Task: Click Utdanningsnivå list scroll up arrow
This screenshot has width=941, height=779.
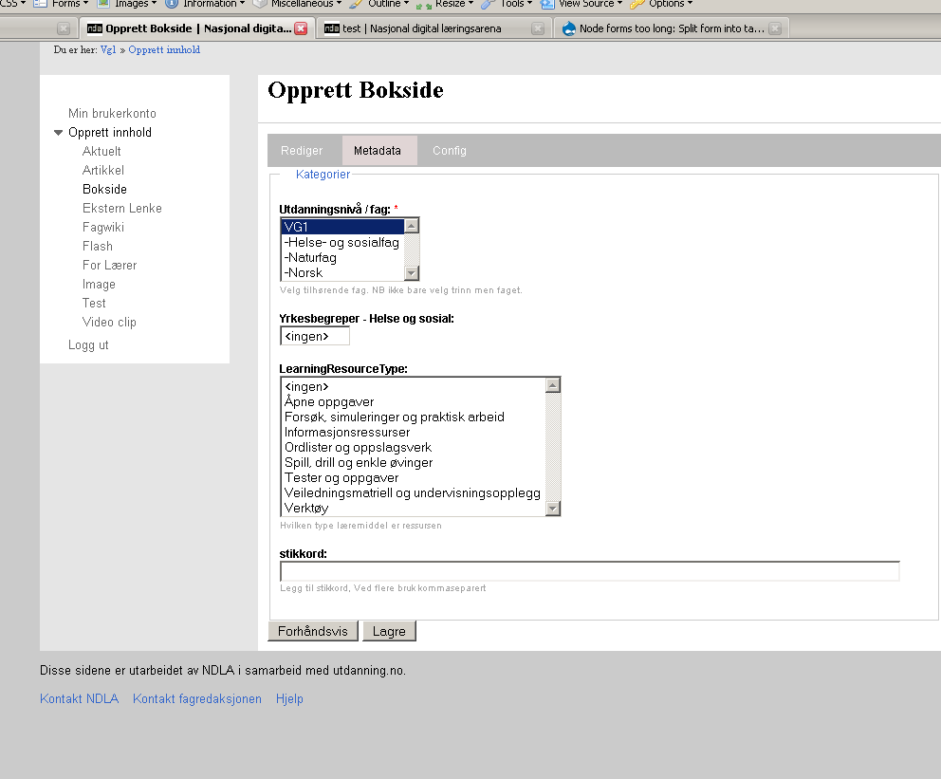Action: pyautogui.click(x=412, y=226)
